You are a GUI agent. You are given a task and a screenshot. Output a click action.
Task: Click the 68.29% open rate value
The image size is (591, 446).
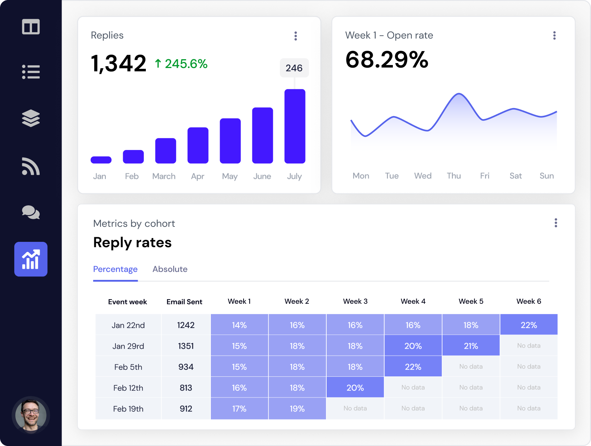[x=387, y=60]
